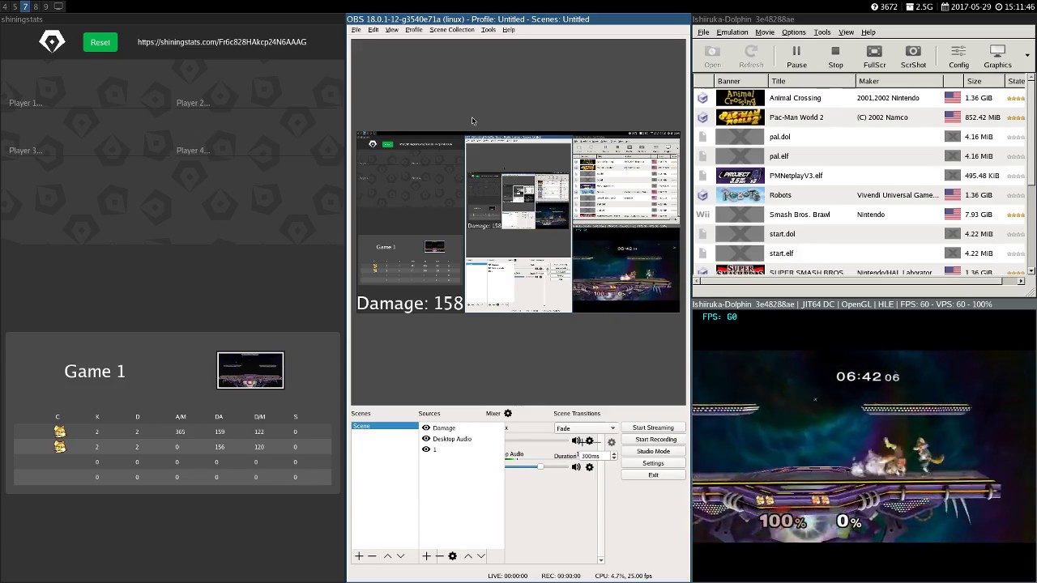Open source properties gear icon
This screenshot has width=1037, height=583.
[x=453, y=556]
